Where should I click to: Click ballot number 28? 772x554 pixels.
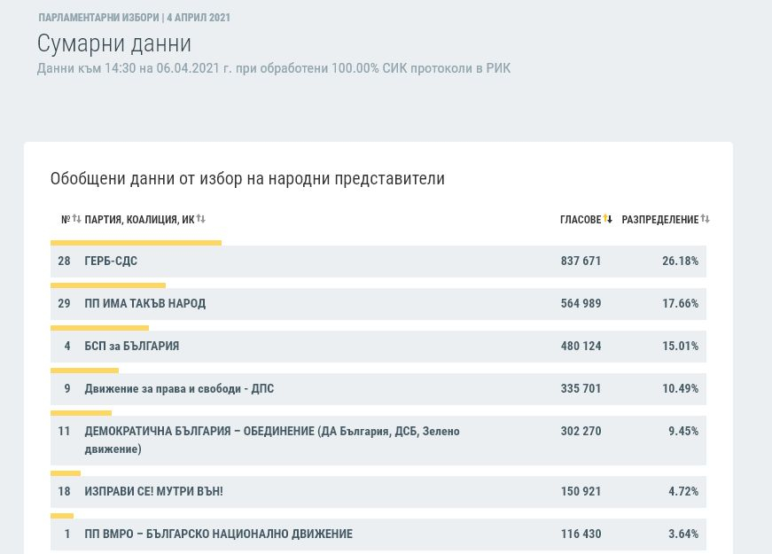point(64,261)
